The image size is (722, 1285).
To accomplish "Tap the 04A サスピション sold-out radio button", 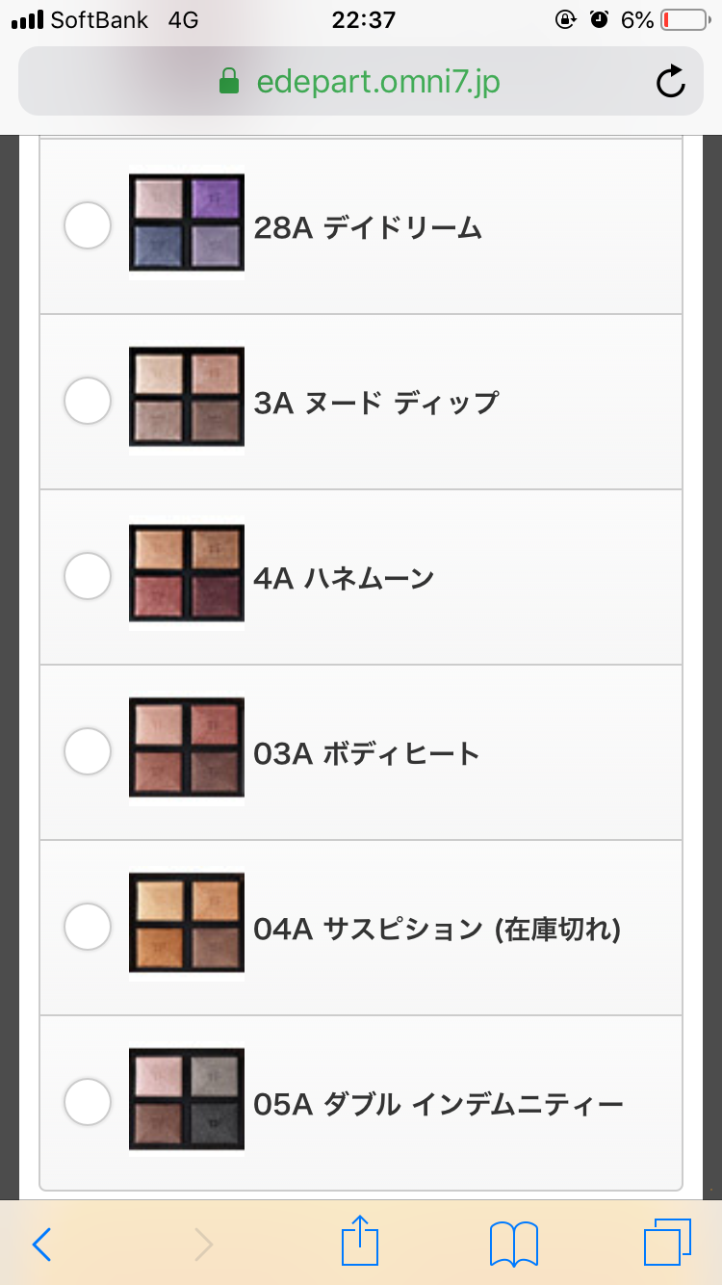I will (88, 926).
